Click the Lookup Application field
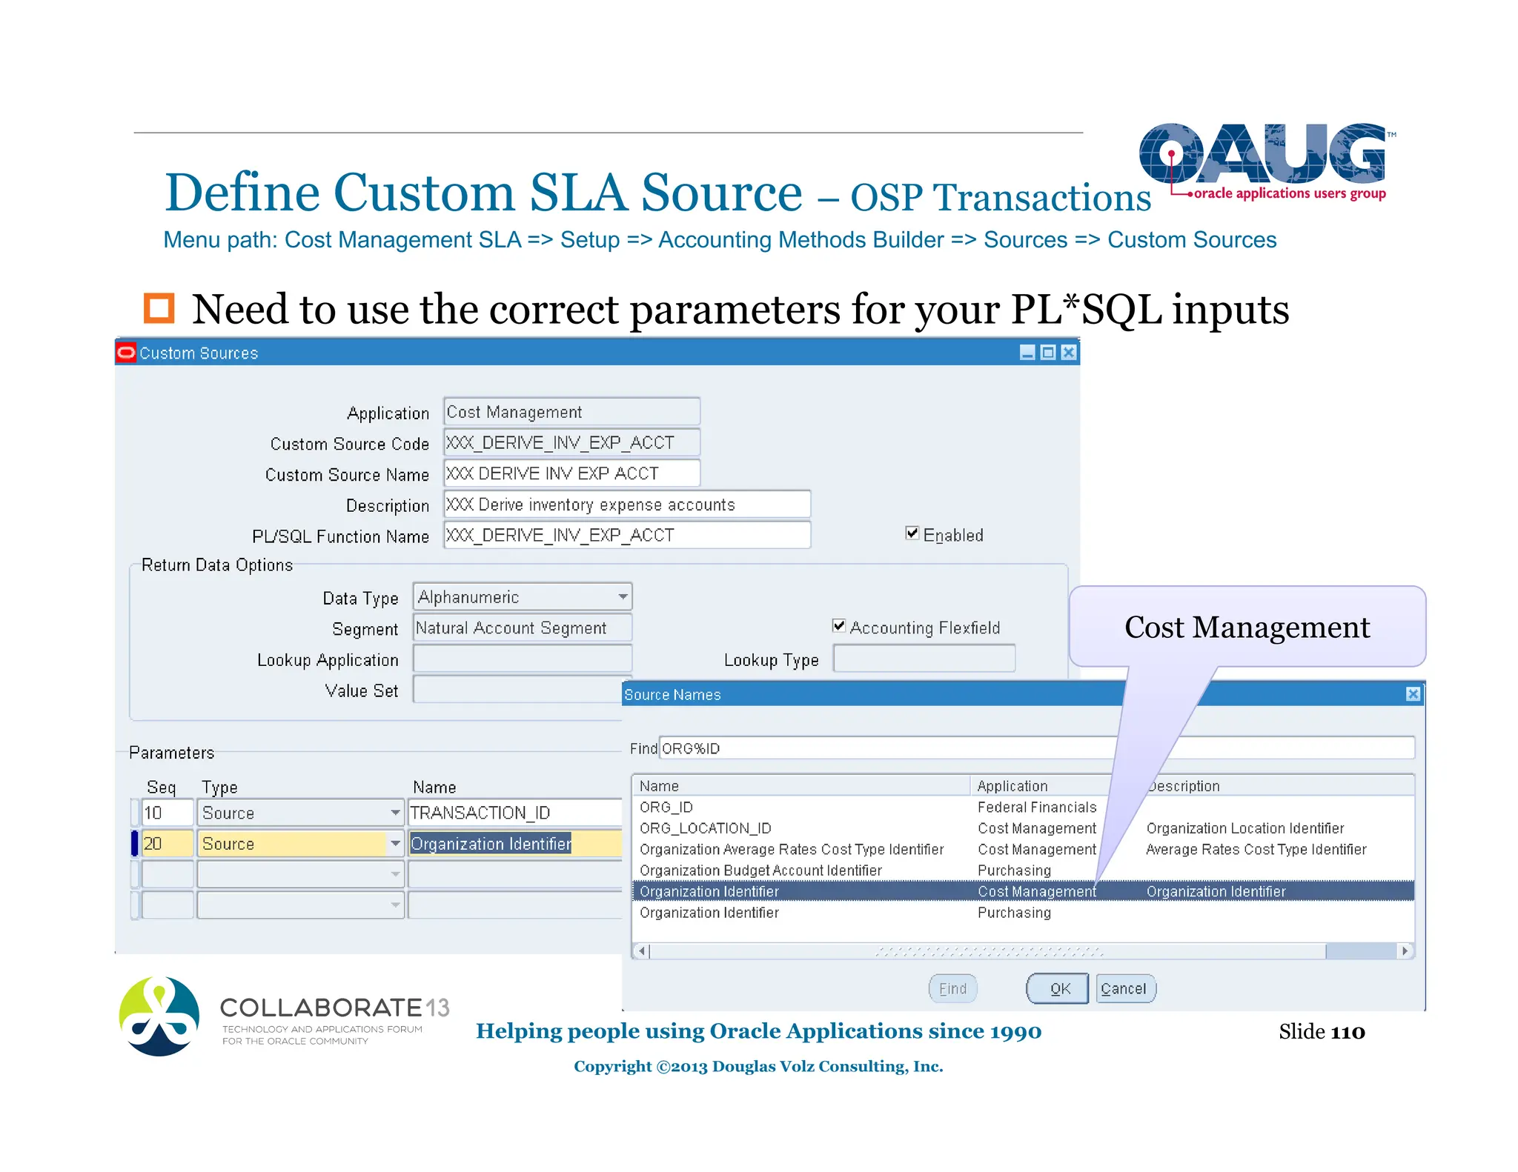1518x1172 pixels. pyautogui.click(x=523, y=659)
